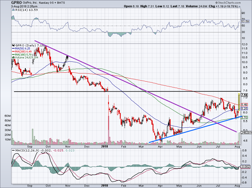252x188 pixels.
Task: Click the 60M label on the volume axis
Action: [x=8, y=116]
